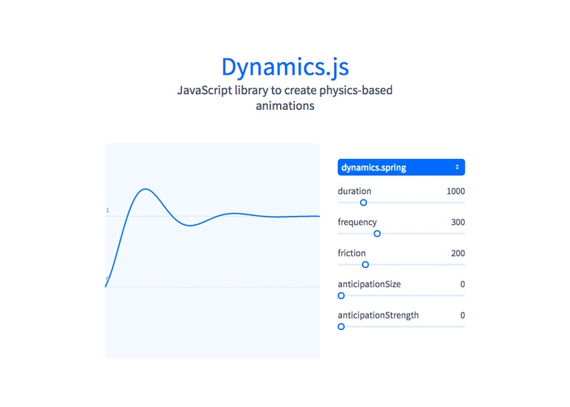570x407 pixels.
Task: Click the duration value 1000
Action: pos(455,191)
